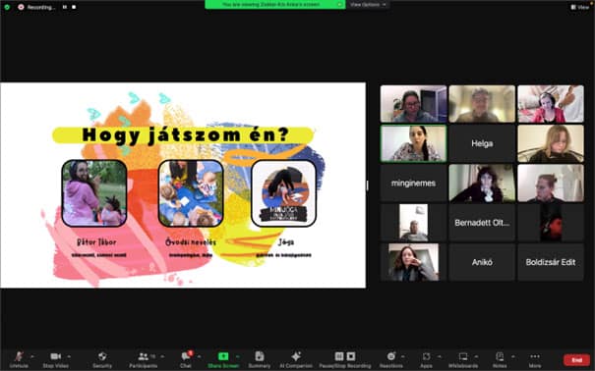The image size is (595, 371).
Task: Open the Whiteboards icon
Action: 463,356
